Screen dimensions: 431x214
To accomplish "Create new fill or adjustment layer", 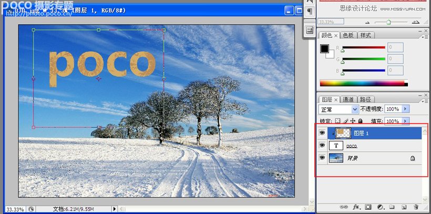I will (x=381, y=207).
